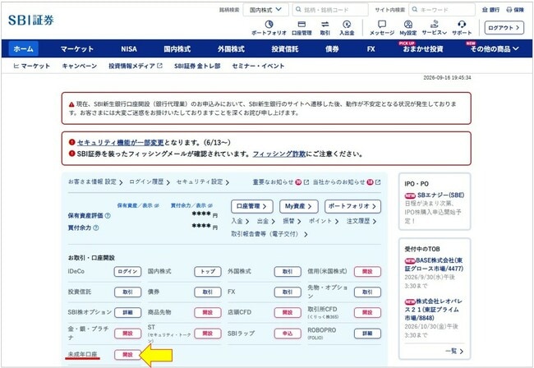Screen dimensions: 534x368
Task: Open the サポート headset icon
Action: pos(462,28)
